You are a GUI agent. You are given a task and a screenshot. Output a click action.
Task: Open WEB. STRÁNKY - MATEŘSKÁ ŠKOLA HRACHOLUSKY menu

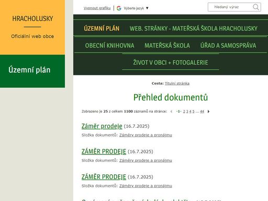coord(194,28)
